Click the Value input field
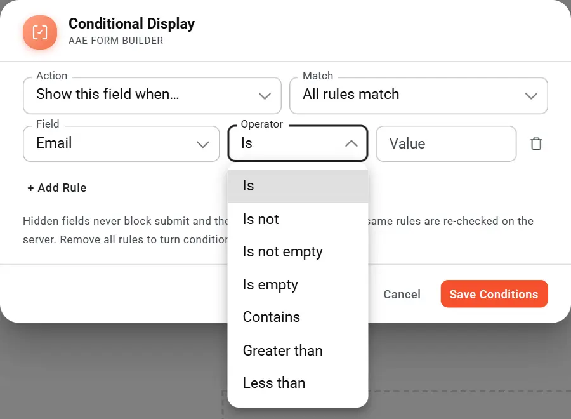Viewport: 571px width, 419px height. 446,143
